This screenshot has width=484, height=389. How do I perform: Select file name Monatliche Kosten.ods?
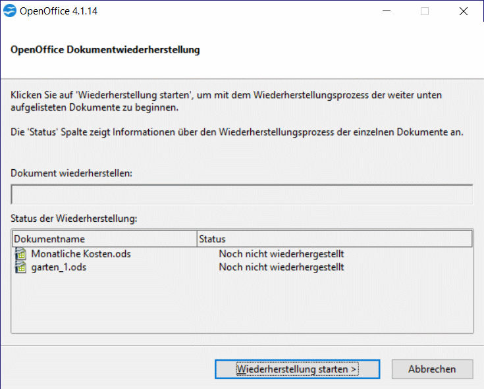[x=81, y=254]
